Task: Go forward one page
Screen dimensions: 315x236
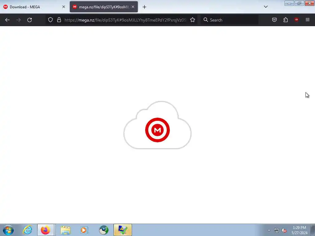Action: [18, 20]
